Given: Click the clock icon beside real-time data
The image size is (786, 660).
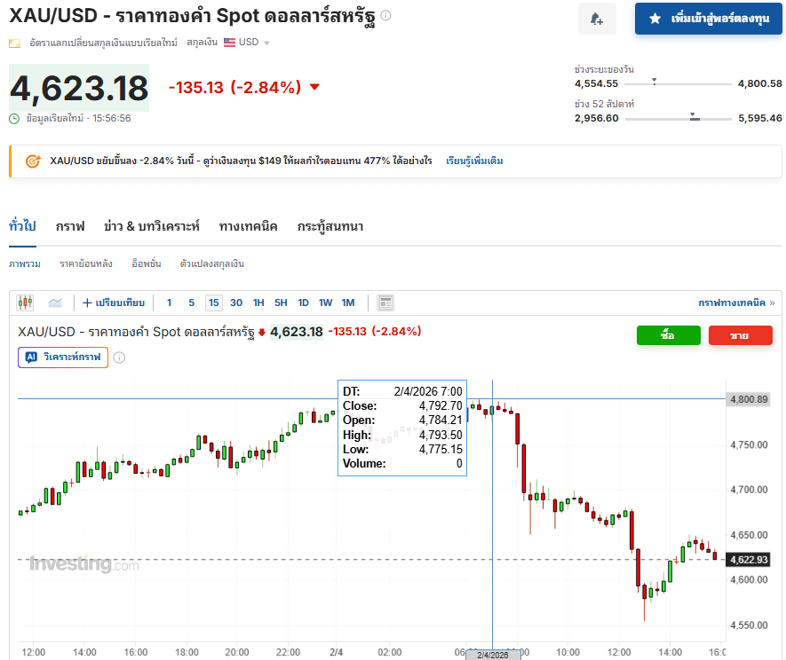Looking at the screenshot, I should 14,118.
